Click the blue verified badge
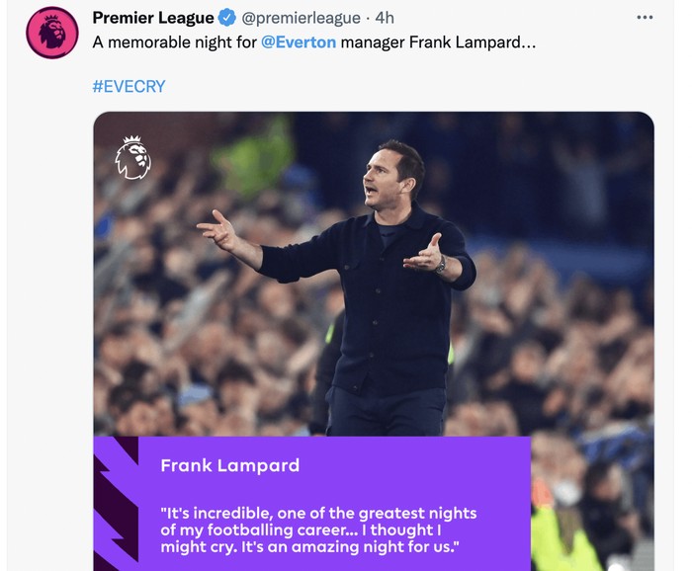692x571 pixels. click(x=227, y=18)
